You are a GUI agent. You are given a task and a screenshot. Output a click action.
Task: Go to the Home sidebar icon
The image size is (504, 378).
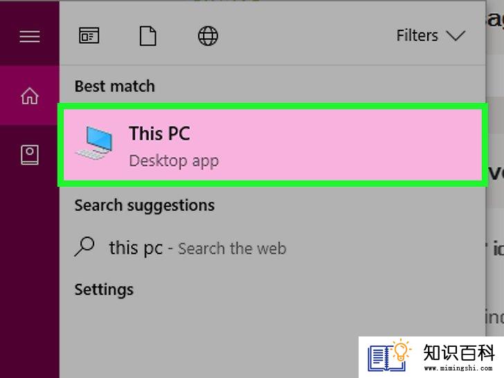[x=30, y=96]
